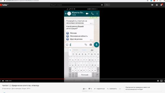Tap the green microphone button
The height and width of the screenshot is (93, 165).
tap(96, 45)
